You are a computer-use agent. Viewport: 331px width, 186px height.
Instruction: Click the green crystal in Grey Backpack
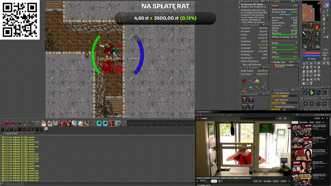(312, 92)
